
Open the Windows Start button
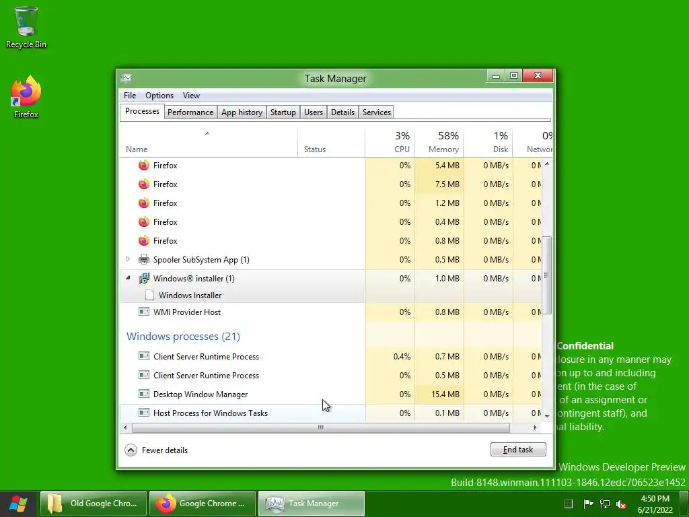coord(18,504)
